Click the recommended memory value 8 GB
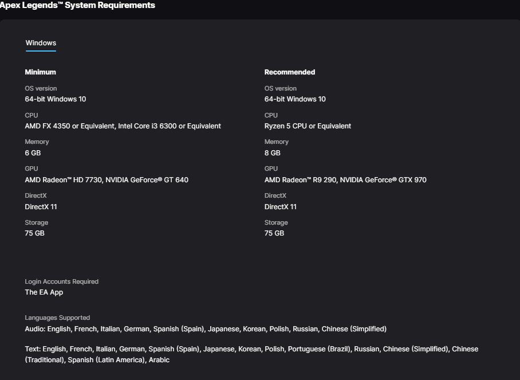This screenshot has height=380, width=520. [x=273, y=153]
